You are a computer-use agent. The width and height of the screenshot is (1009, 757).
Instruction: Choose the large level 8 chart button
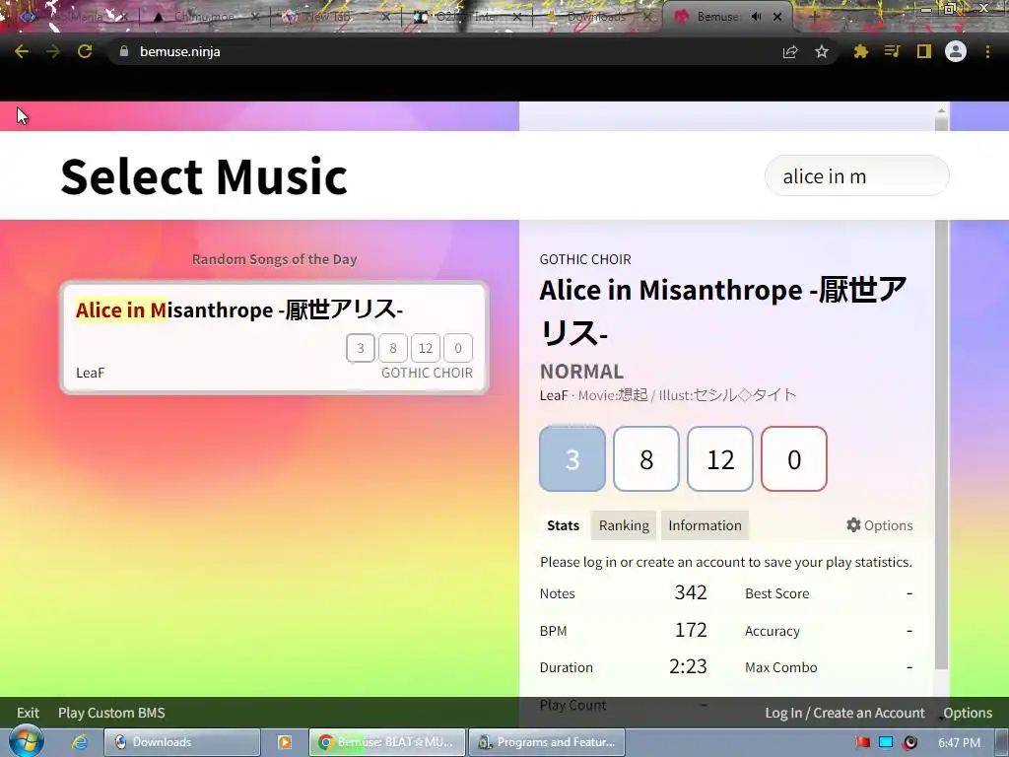pyautogui.click(x=646, y=459)
